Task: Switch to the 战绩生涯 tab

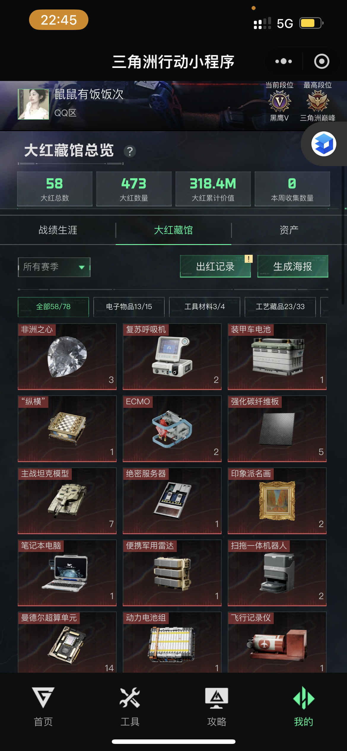Action: pos(58,230)
